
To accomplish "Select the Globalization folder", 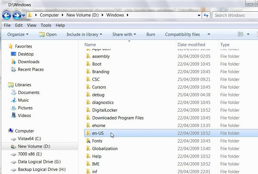I will pos(105,148).
